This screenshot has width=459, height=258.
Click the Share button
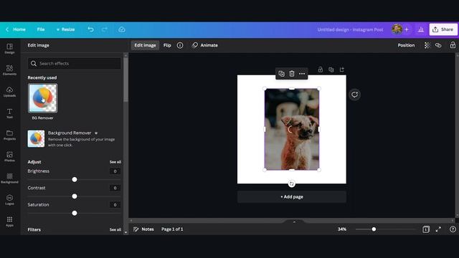tap(443, 29)
